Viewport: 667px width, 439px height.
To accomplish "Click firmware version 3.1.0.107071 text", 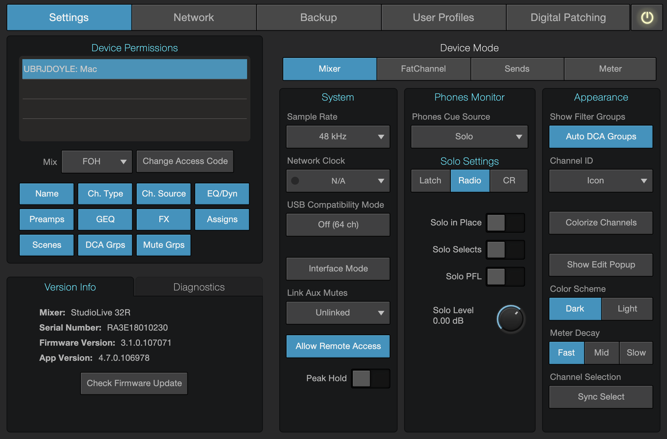I will point(146,343).
